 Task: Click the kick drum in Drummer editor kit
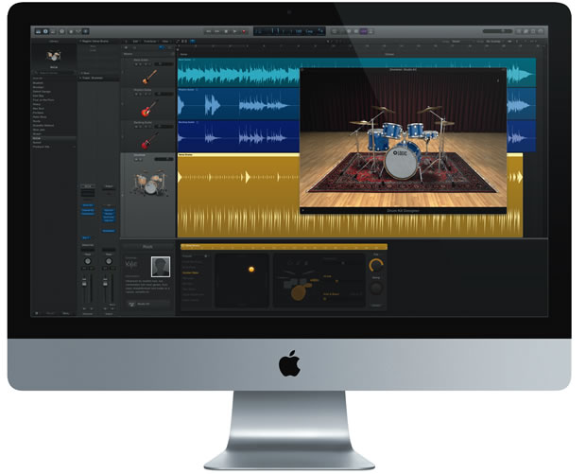click(298, 293)
